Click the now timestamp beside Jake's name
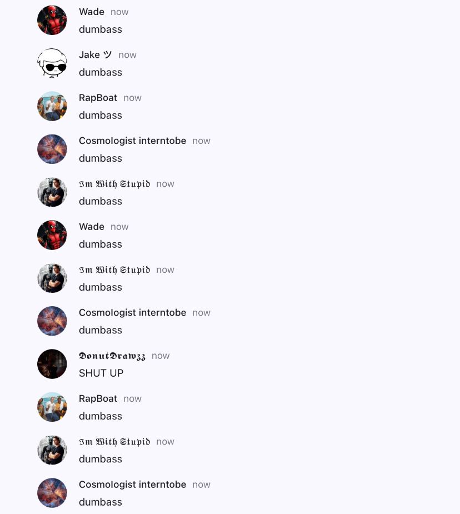Viewport: 460px width, 514px height. tap(127, 55)
